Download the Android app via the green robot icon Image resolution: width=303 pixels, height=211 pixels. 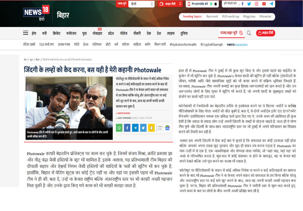210,4
